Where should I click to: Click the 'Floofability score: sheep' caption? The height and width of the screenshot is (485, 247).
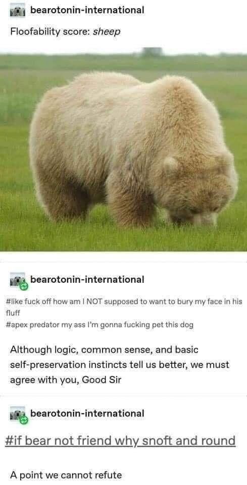point(65,32)
